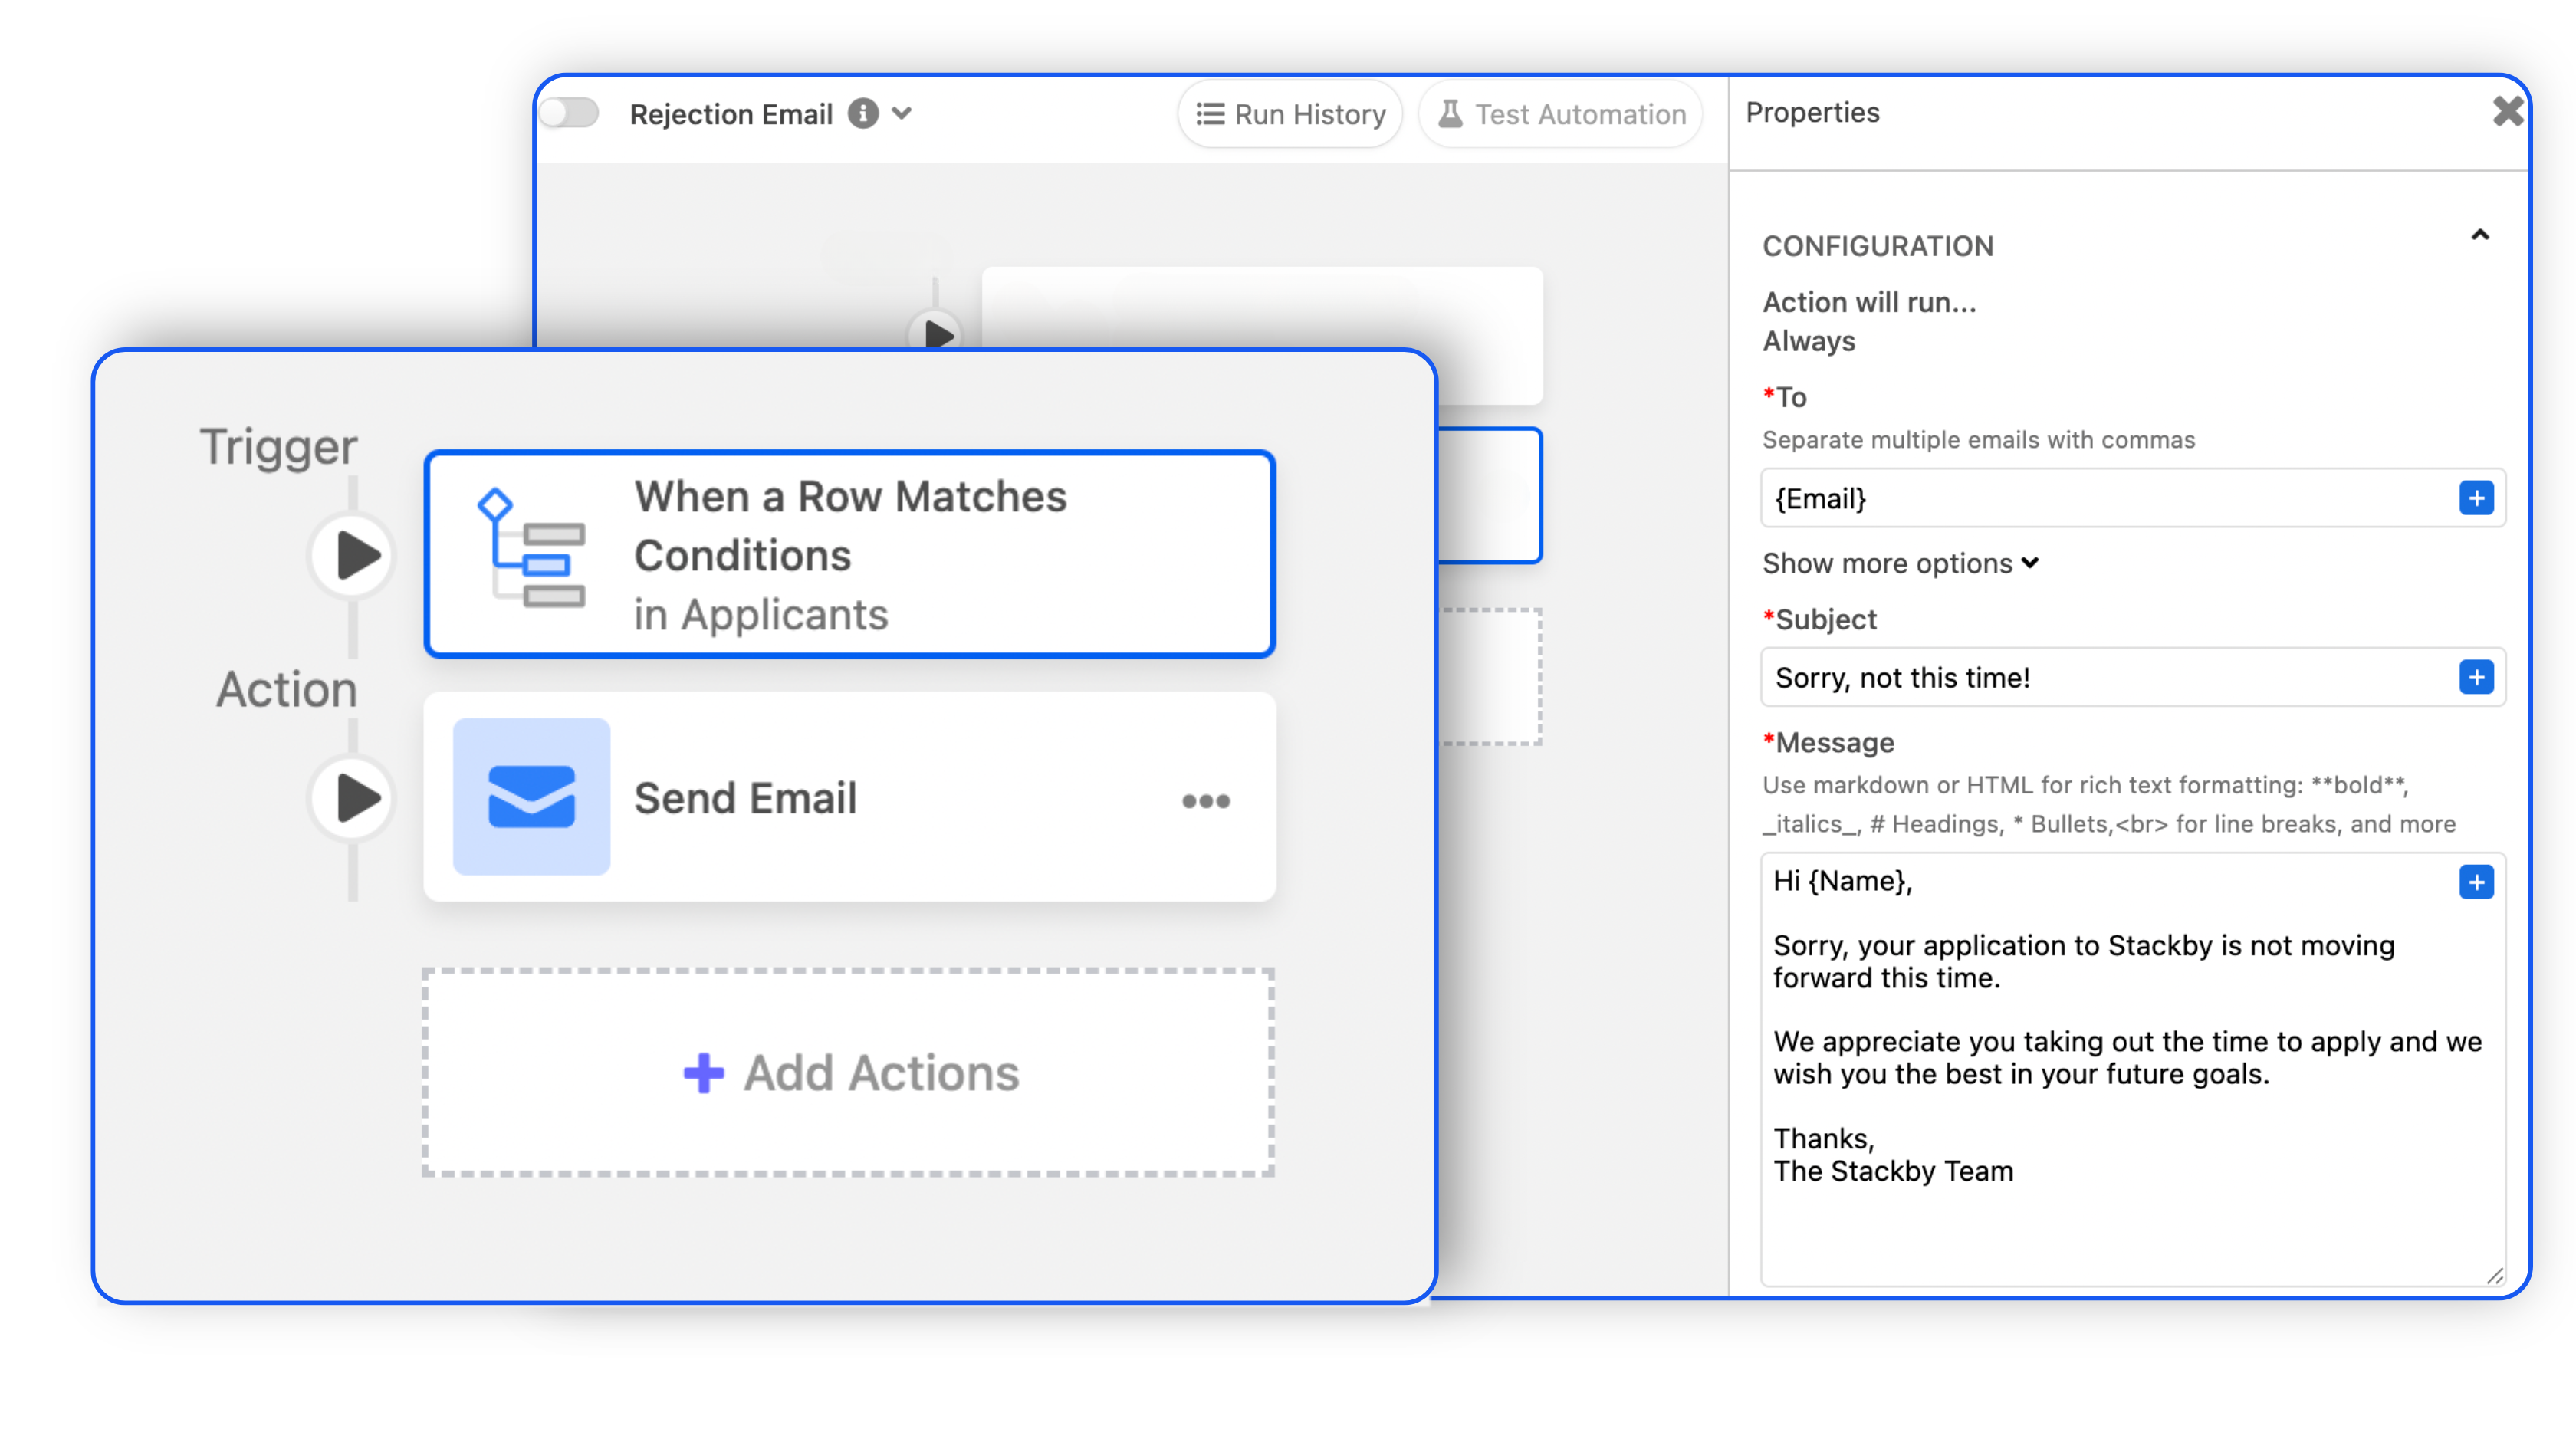Click the row conditions trigger icon
The height and width of the screenshot is (1449, 2576).
531,548
